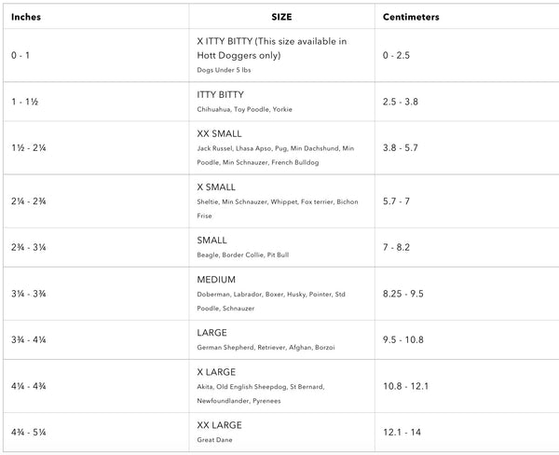The height and width of the screenshot is (455, 559).
Task: Click the SMALL size name
Action: click(x=212, y=241)
